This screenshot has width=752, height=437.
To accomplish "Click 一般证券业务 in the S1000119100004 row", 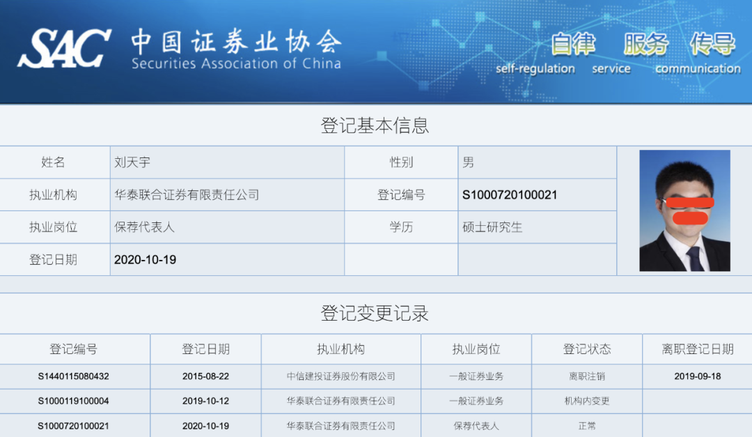I will 476,401.
